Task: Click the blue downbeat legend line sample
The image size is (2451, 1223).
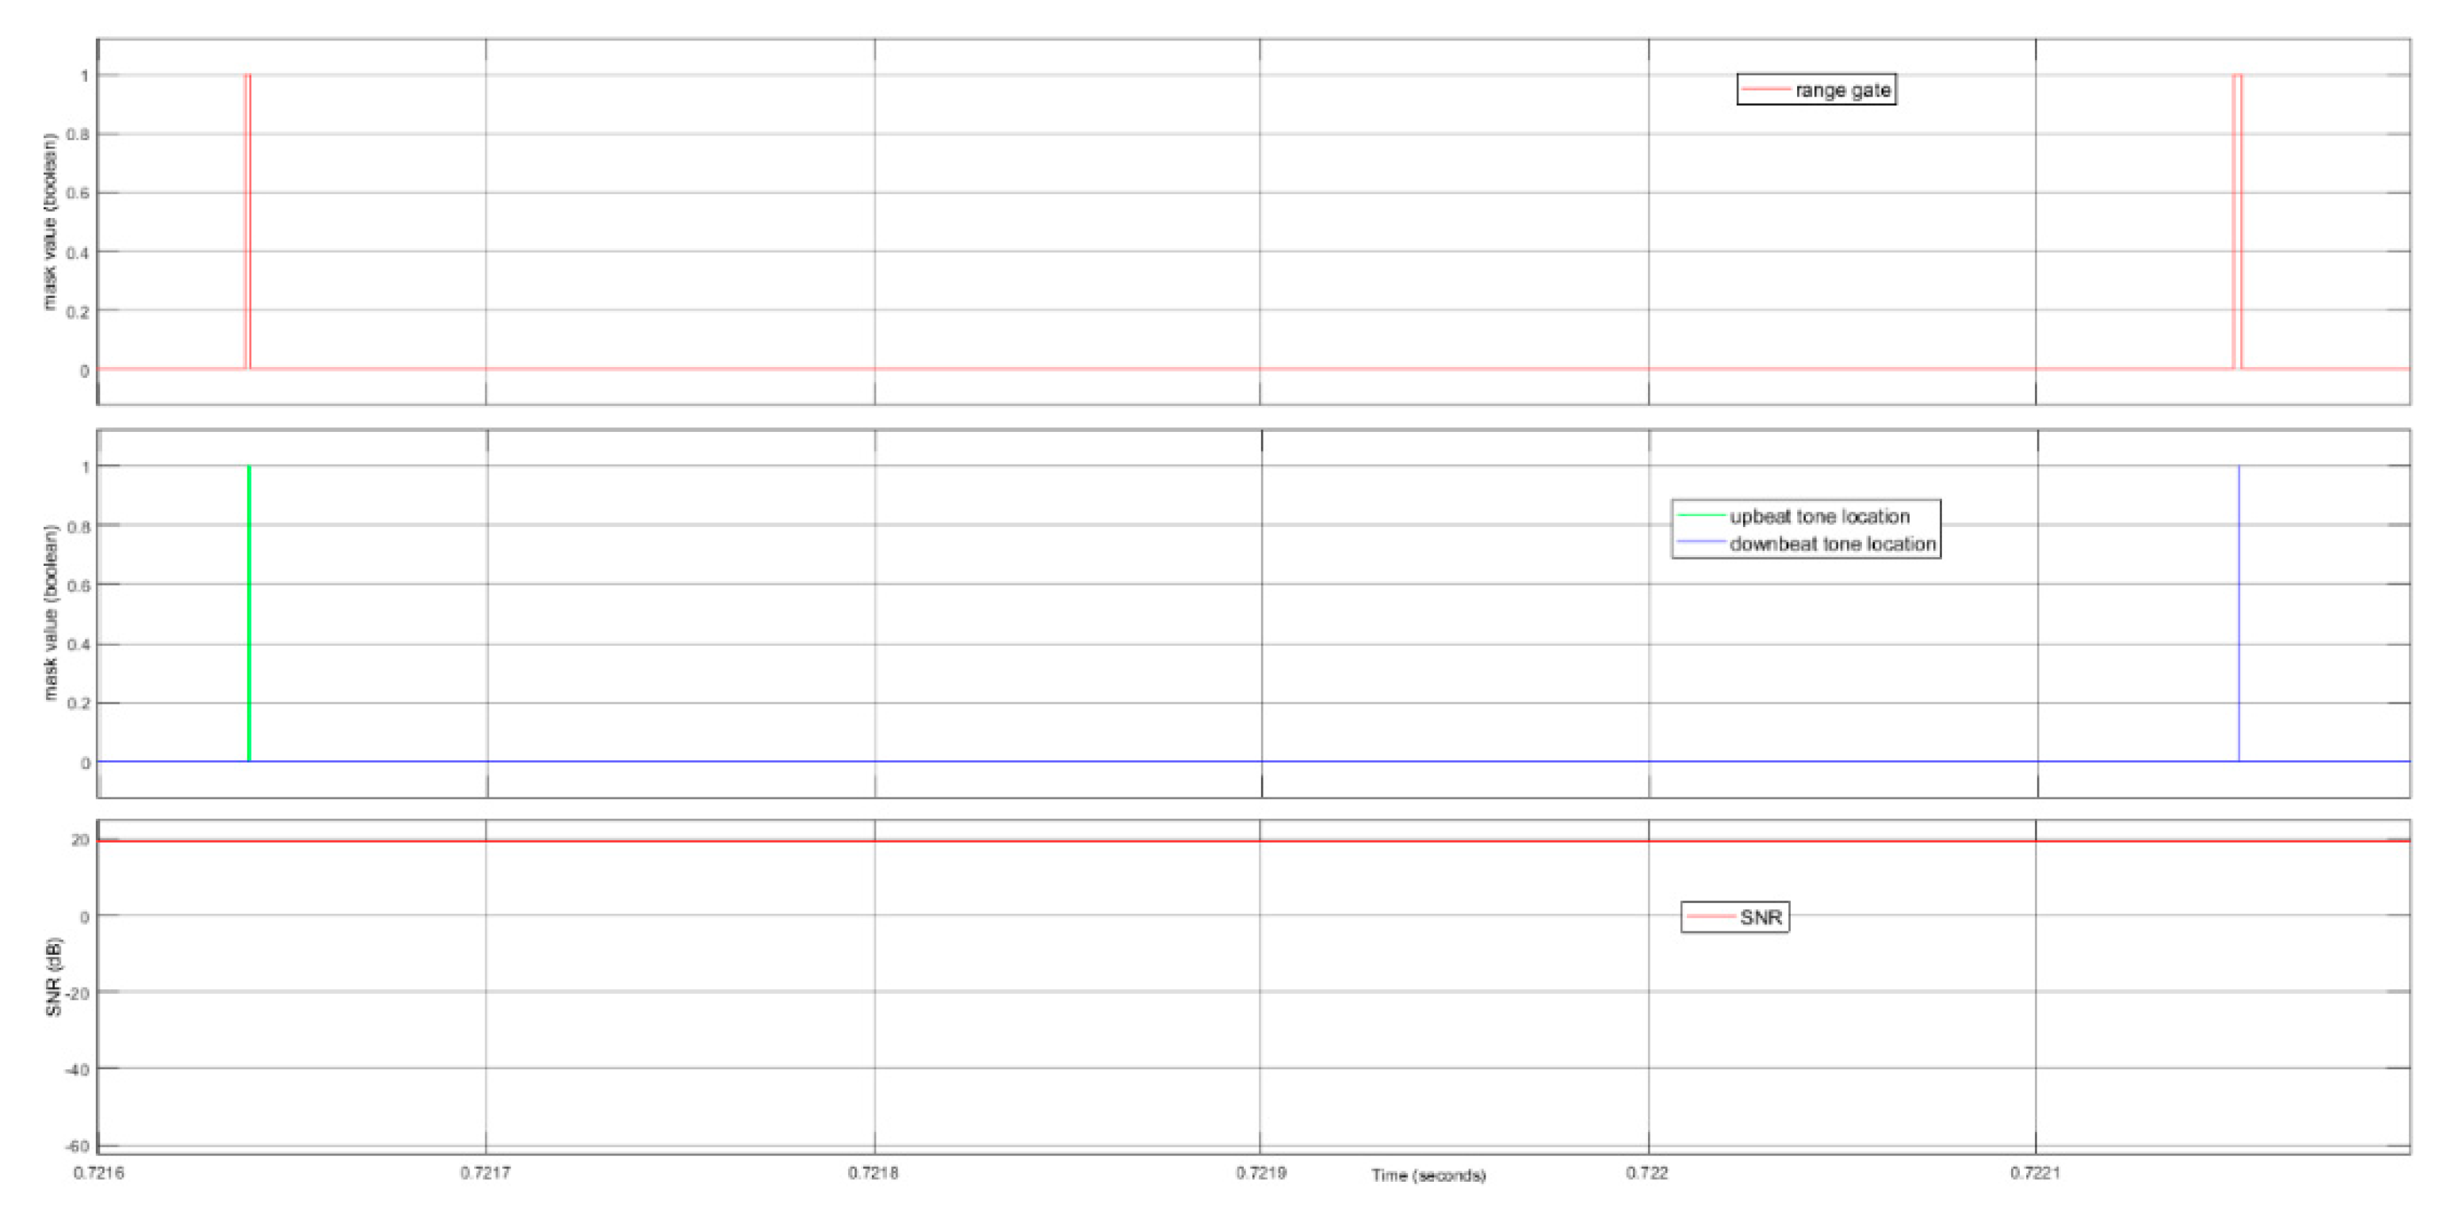Action: 1700,544
